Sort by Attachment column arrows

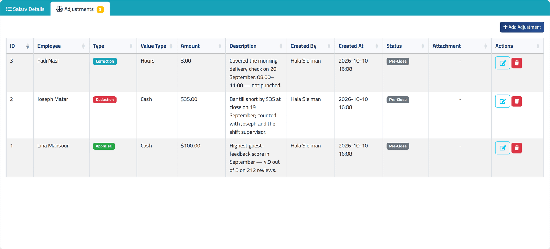point(486,46)
